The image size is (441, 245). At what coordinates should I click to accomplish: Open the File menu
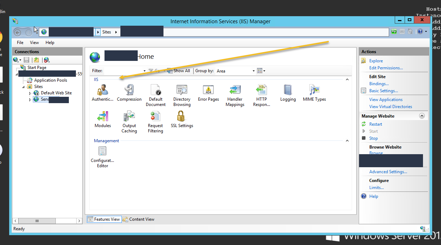click(20, 43)
